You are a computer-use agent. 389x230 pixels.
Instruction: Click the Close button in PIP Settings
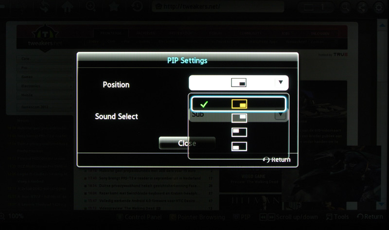187,143
